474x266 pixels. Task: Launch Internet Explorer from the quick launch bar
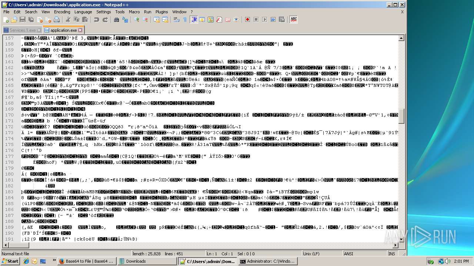[26, 261]
